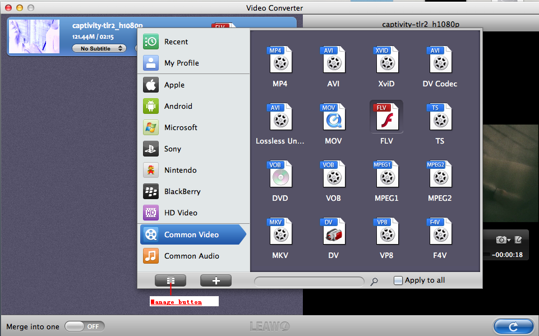This screenshot has height=336, width=539.
Task: Click the captivity-tlr2_h1080p preview title
Action: click(421, 24)
